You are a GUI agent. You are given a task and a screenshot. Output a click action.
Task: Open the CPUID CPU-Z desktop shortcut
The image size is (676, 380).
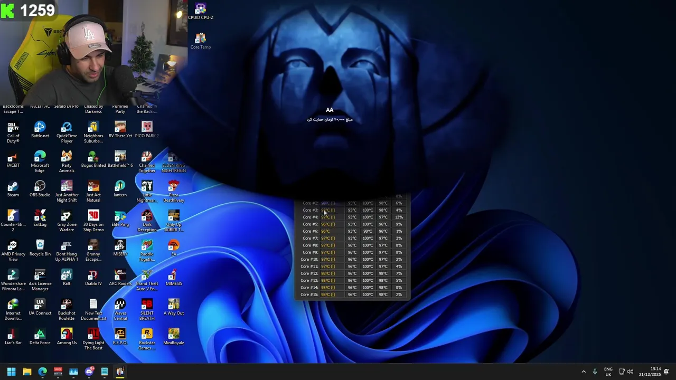200,12
